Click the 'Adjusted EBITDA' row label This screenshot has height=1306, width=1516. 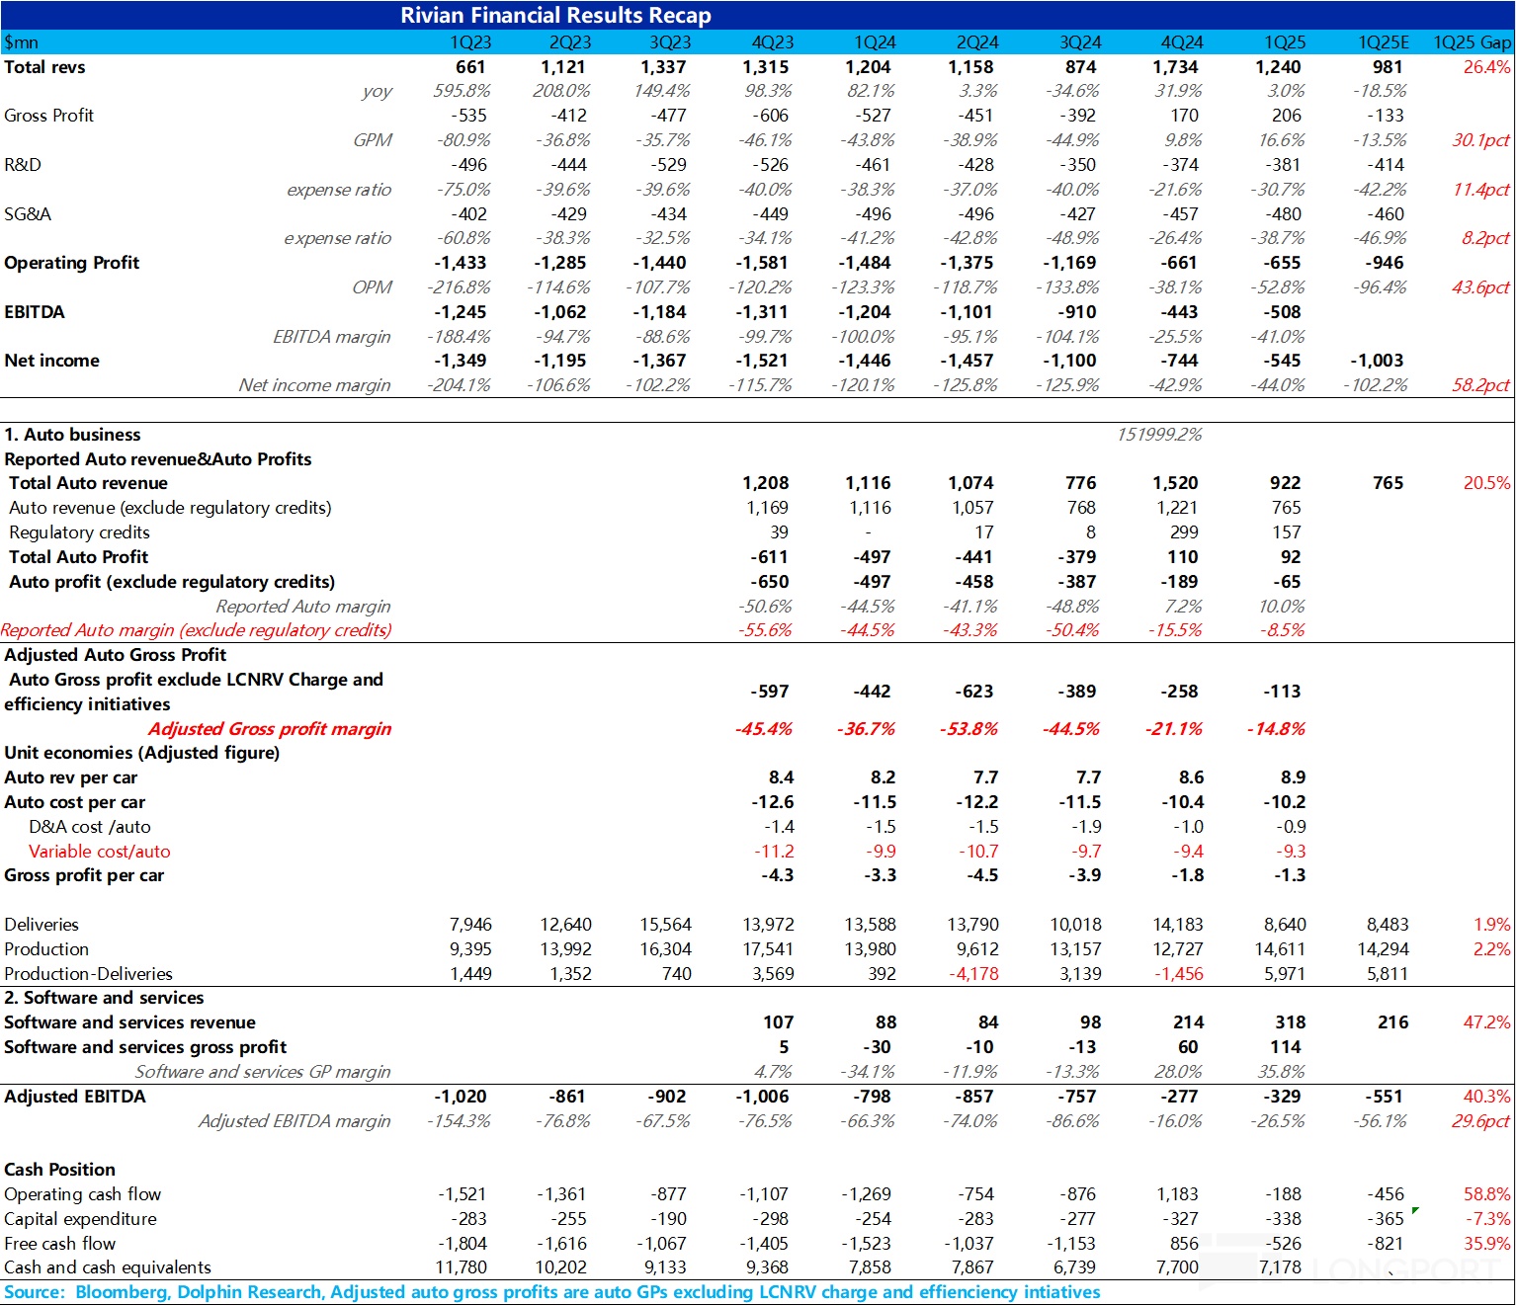click(75, 1097)
